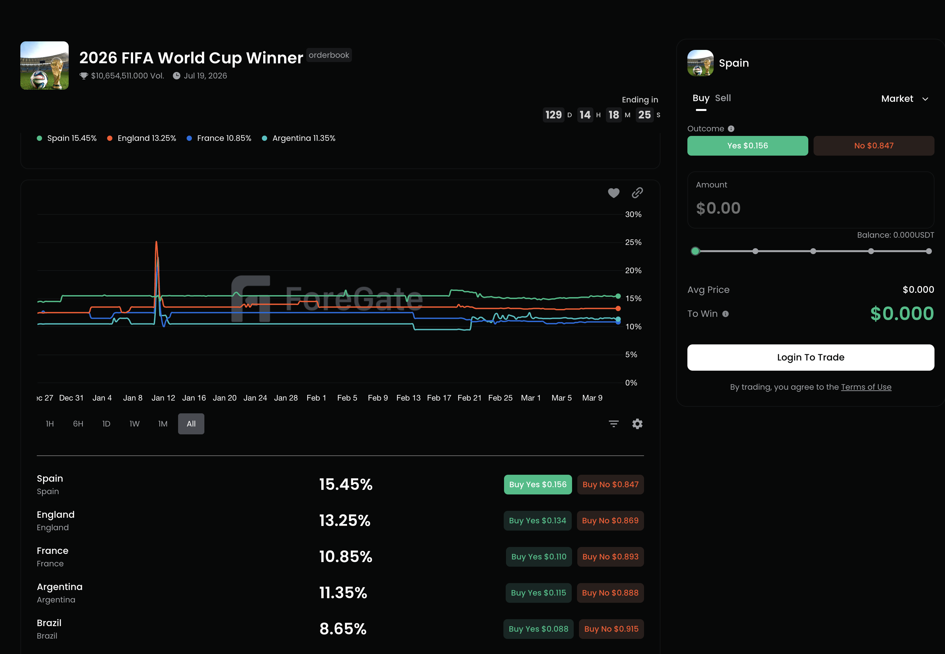Click Buy No $0.888 for Argentina
945x654 pixels.
tap(610, 593)
